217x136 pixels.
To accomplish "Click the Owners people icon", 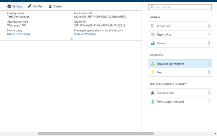I will click(x=153, y=43).
